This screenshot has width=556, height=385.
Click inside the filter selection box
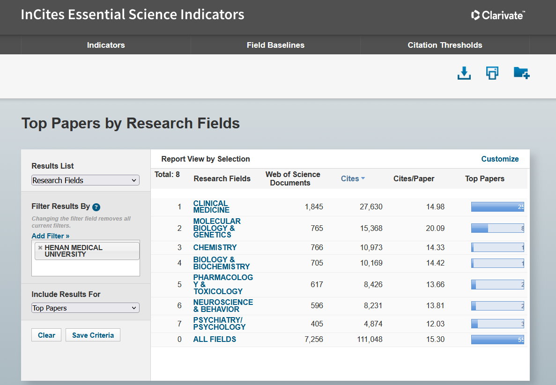point(85,268)
